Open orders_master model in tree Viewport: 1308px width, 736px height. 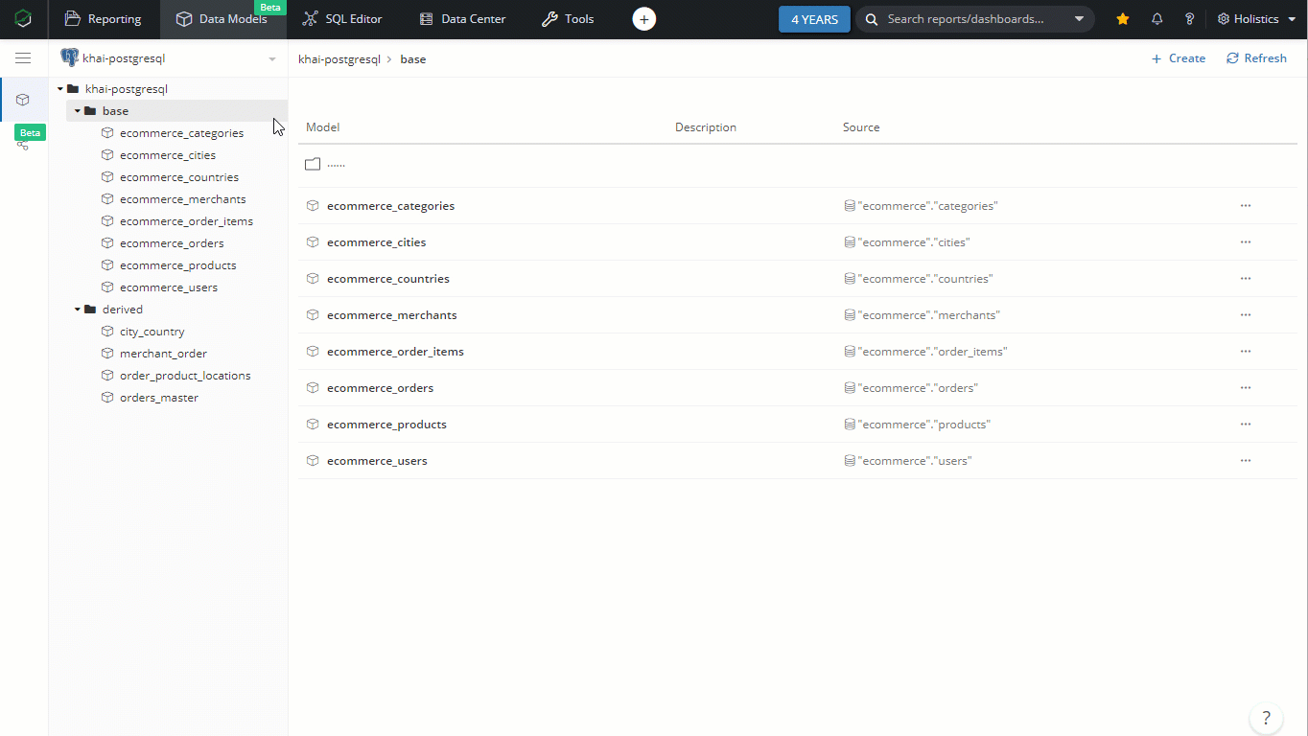pyautogui.click(x=158, y=398)
